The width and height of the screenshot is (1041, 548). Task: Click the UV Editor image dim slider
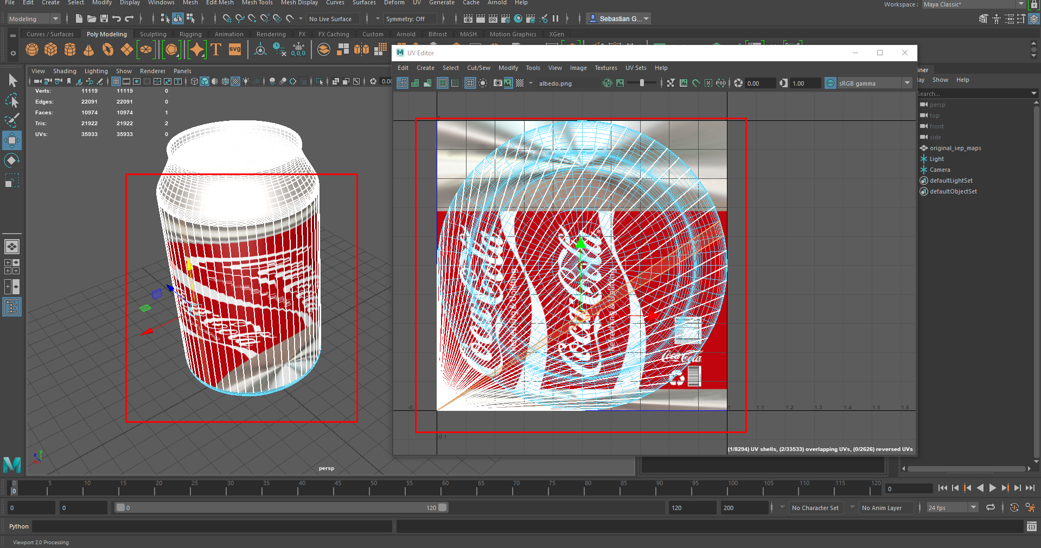click(642, 83)
